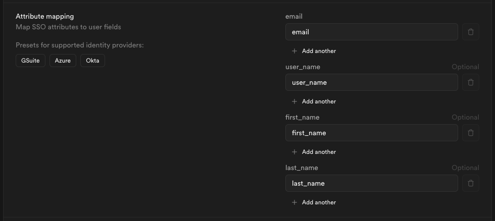Viewport: 495px width, 221px height.
Task: Click the "Map SSO attributes to user fields" description
Action: tap(68, 27)
